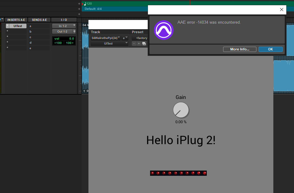Click the preset librarian icon in plugin header
294x193 pixels.
(144, 43)
